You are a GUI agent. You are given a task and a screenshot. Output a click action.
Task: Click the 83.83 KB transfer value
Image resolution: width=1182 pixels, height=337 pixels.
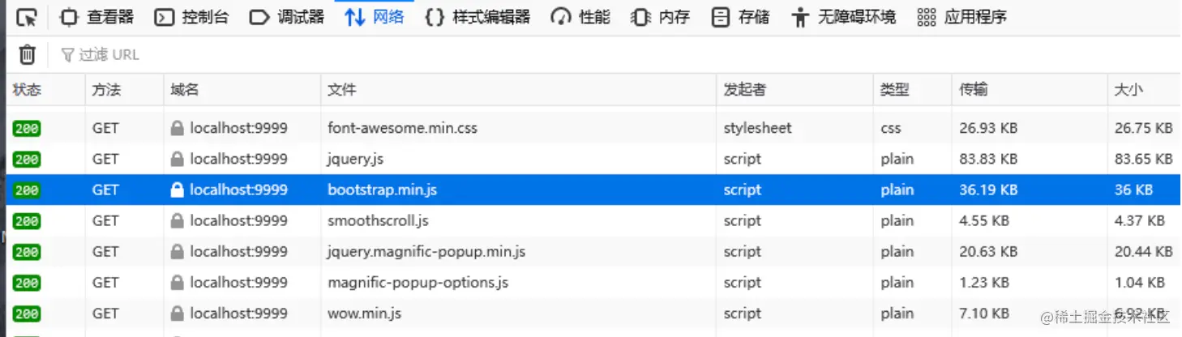pos(988,159)
